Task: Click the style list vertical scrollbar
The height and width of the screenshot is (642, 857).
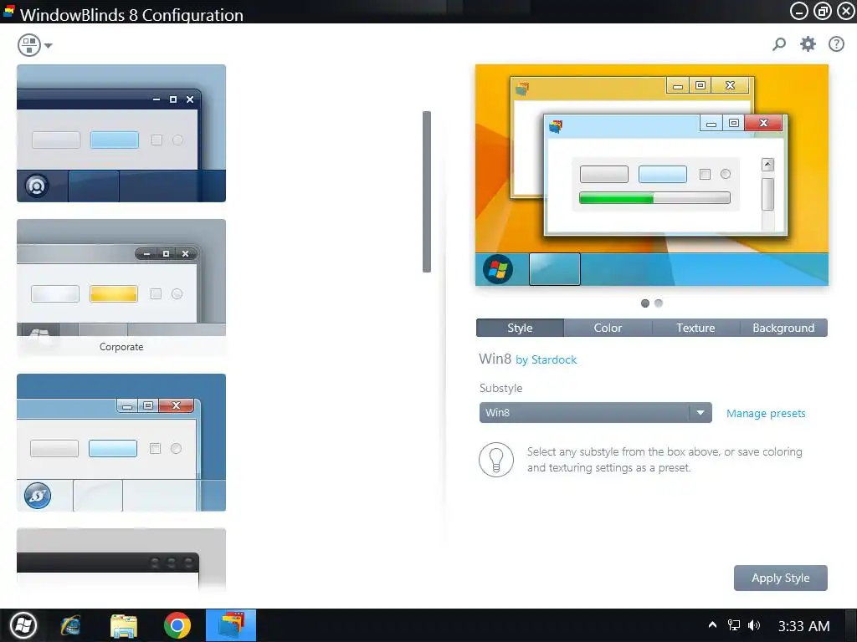Action: 427,191
